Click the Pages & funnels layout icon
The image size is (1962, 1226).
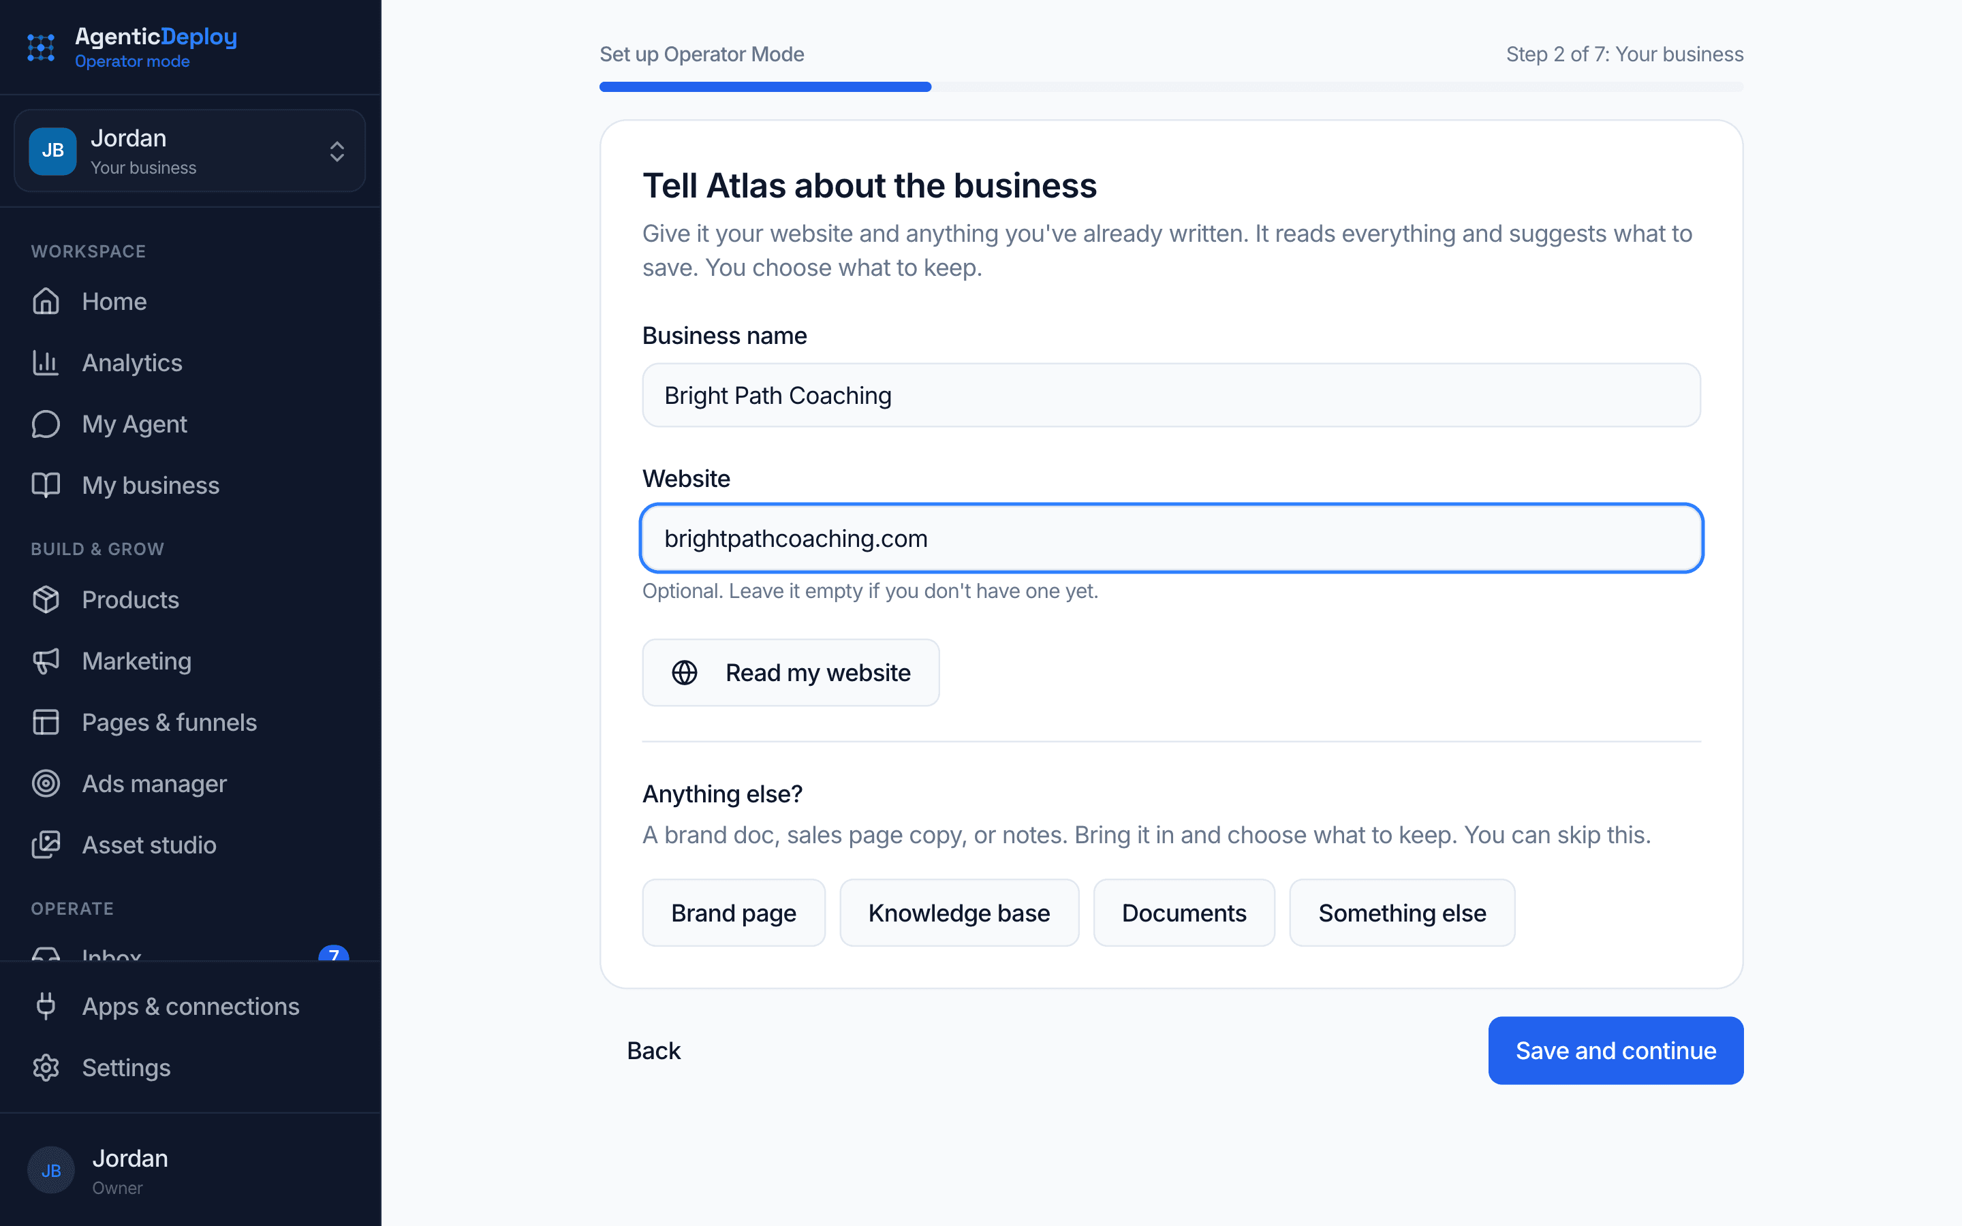pyautogui.click(x=46, y=723)
